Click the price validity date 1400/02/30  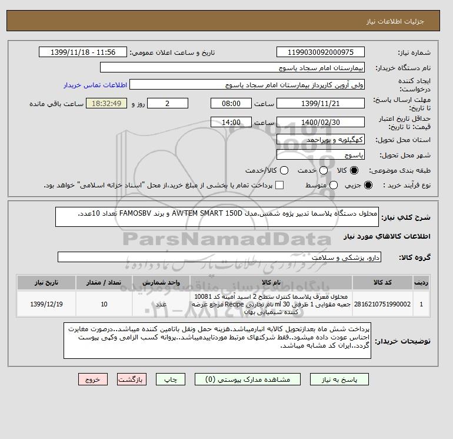pos(321,122)
